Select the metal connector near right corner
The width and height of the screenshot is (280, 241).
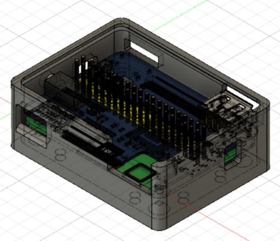point(227,106)
